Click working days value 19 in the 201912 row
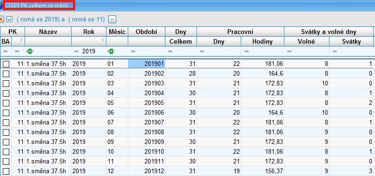The width and height of the screenshot is (375, 176). [x=236, y=171]
